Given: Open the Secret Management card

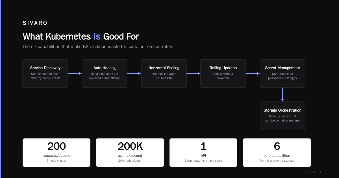Looking at the screenshot, I should 282,73.
